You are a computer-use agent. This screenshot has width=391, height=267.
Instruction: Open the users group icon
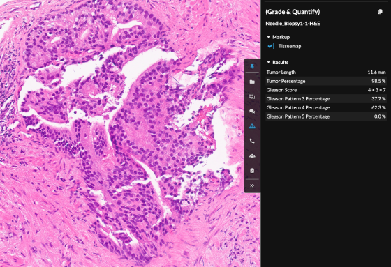pyautogui.click(x=252, y=156)
